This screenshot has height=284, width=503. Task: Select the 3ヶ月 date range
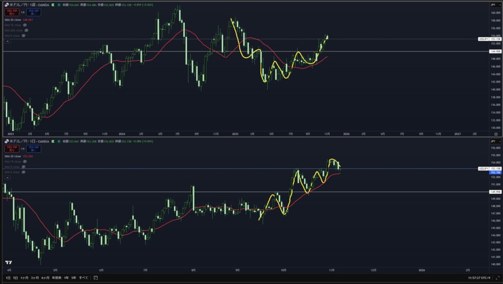tap(34, 278)
